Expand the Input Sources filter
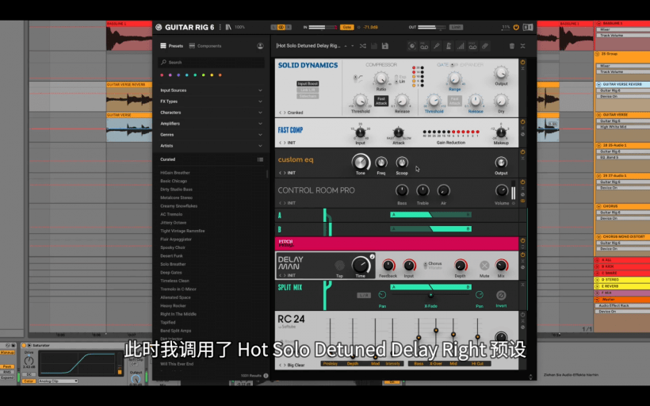The height and width of the screenshot is (406, 650). pos(210,90)
